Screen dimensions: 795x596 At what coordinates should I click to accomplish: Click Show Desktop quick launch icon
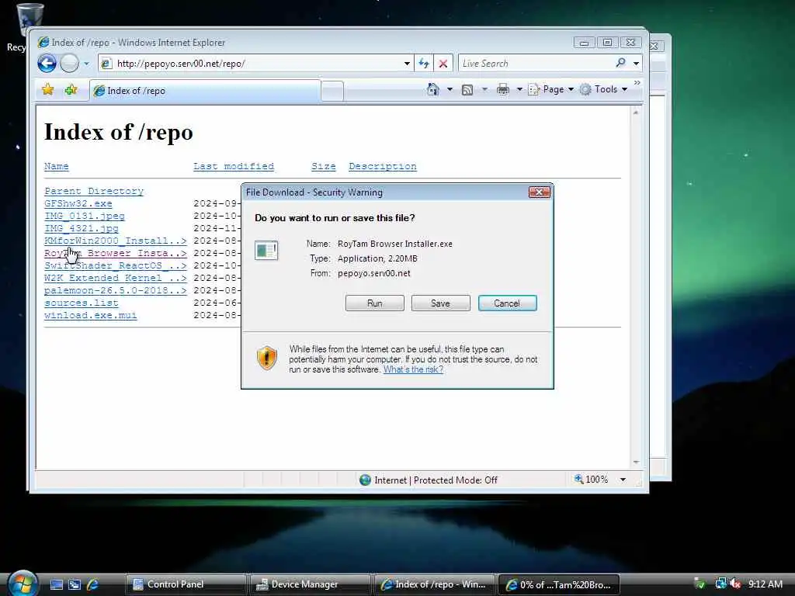[x=56, y=585]
